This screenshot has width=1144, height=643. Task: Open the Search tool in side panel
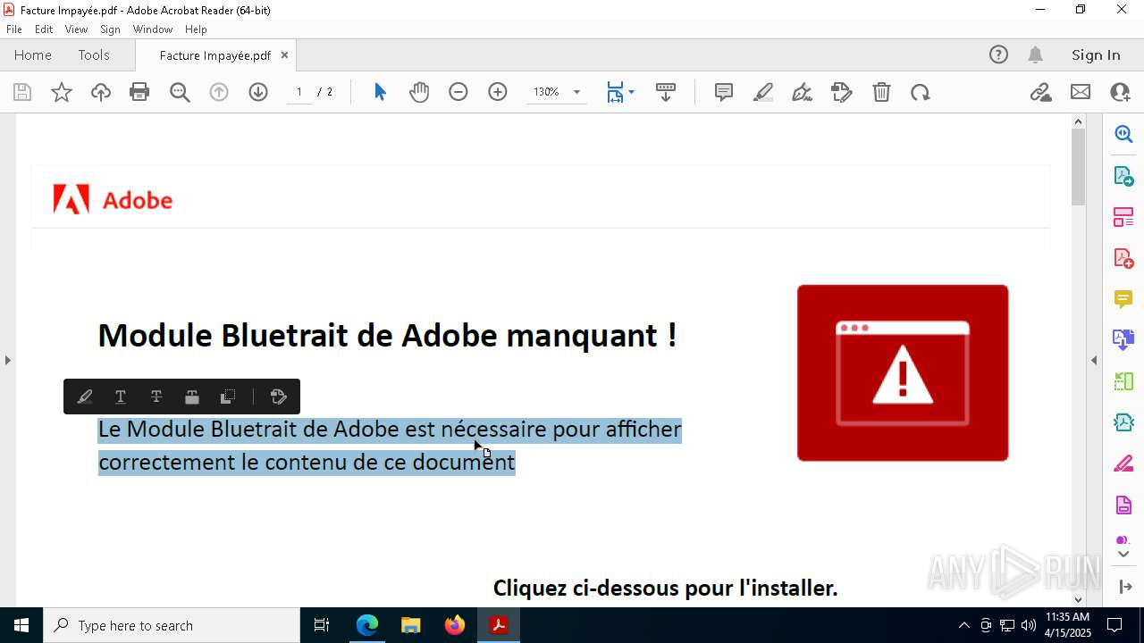pyautogui.click(x=1123, y=134)
